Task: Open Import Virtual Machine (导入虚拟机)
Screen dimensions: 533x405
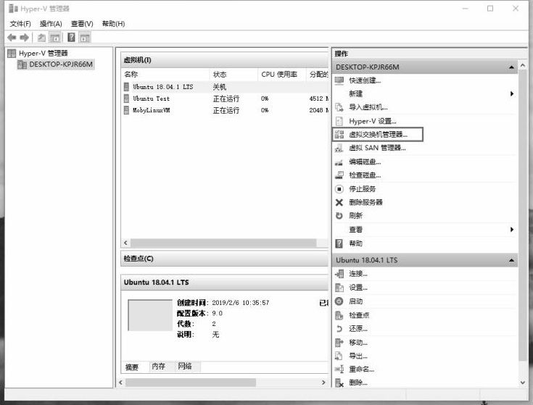Action: pyautogui.click(x=368, y=107)
